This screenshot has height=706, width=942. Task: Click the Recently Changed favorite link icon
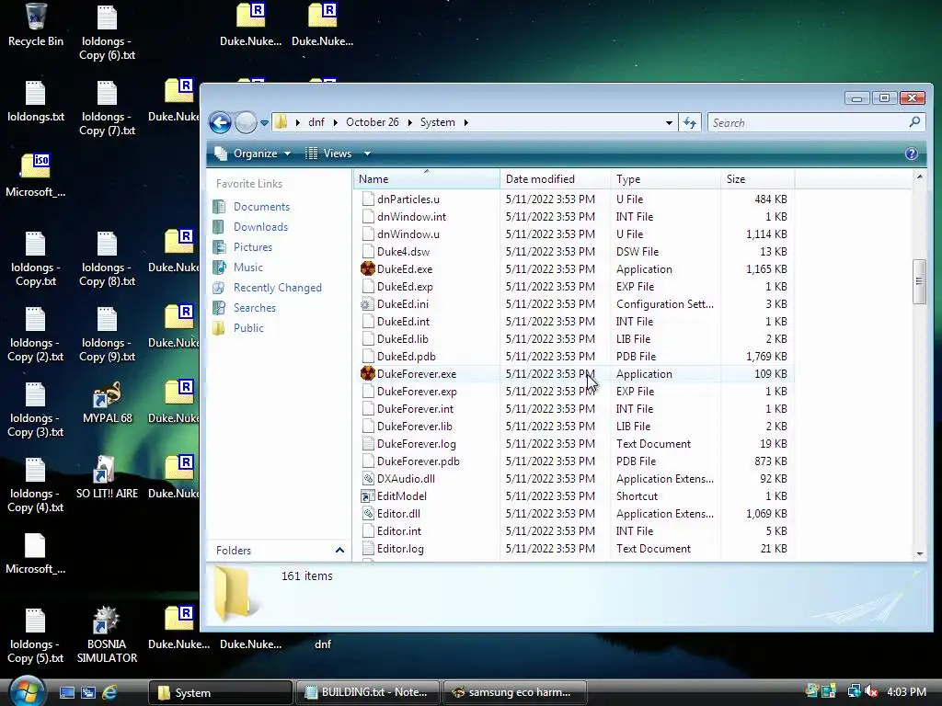tap(219, 288)
